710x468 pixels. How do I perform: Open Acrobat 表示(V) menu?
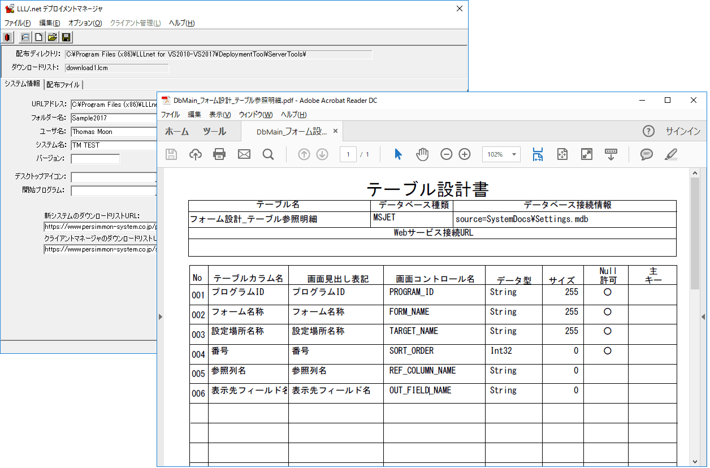pos(220,115)
